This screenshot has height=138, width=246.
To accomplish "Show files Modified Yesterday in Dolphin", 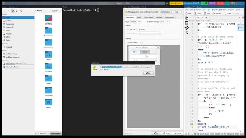I will pos(18,57).
